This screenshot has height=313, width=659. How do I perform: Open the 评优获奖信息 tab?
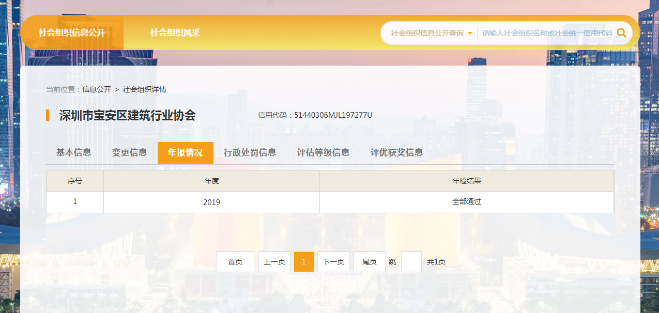click(x=396, y=152)
